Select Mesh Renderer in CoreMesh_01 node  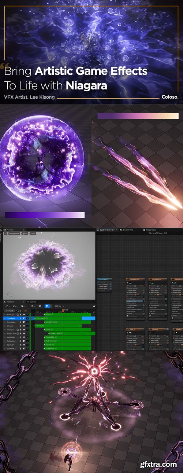[x=135, y=316]
